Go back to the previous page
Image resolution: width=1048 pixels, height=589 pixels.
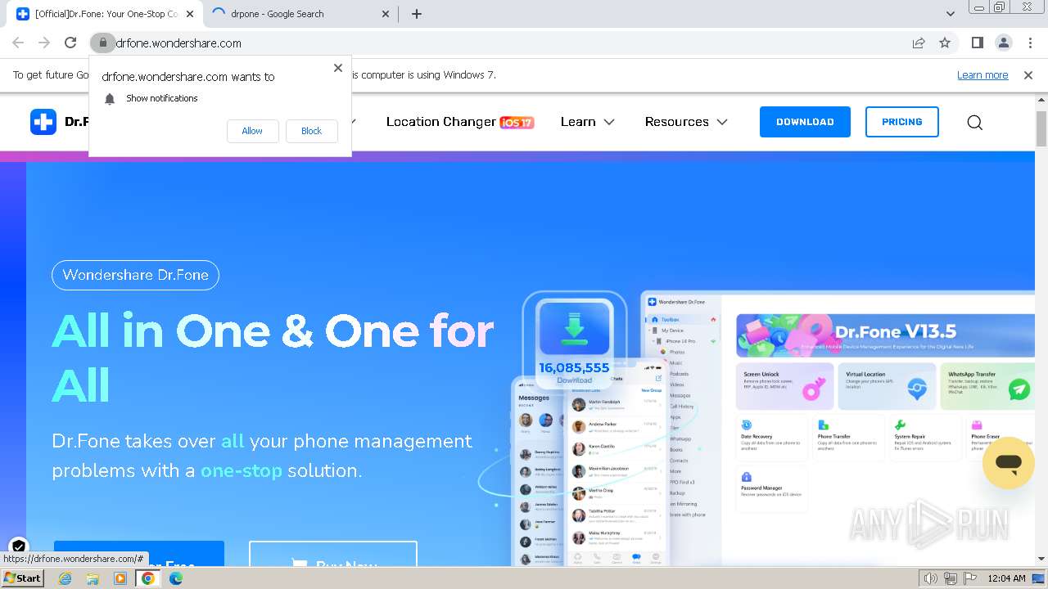click(x=18, y=43)
